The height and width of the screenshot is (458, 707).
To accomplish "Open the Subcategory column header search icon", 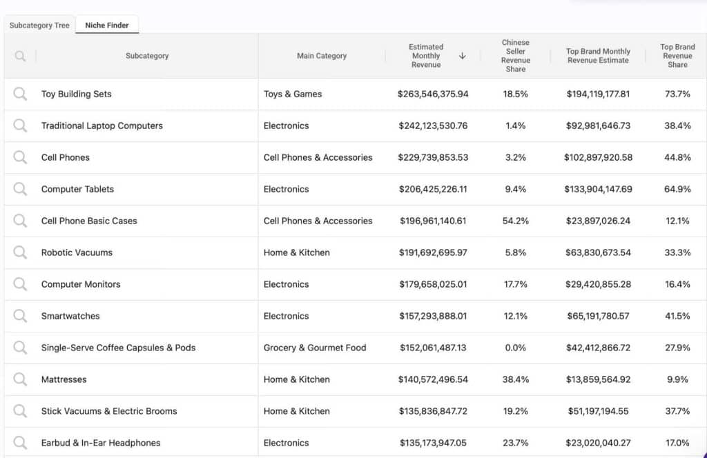I will [19, 55].
